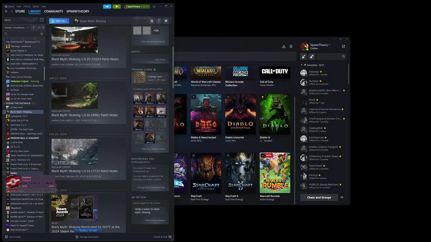Click Change My Screenshot Key

[151, 187]
